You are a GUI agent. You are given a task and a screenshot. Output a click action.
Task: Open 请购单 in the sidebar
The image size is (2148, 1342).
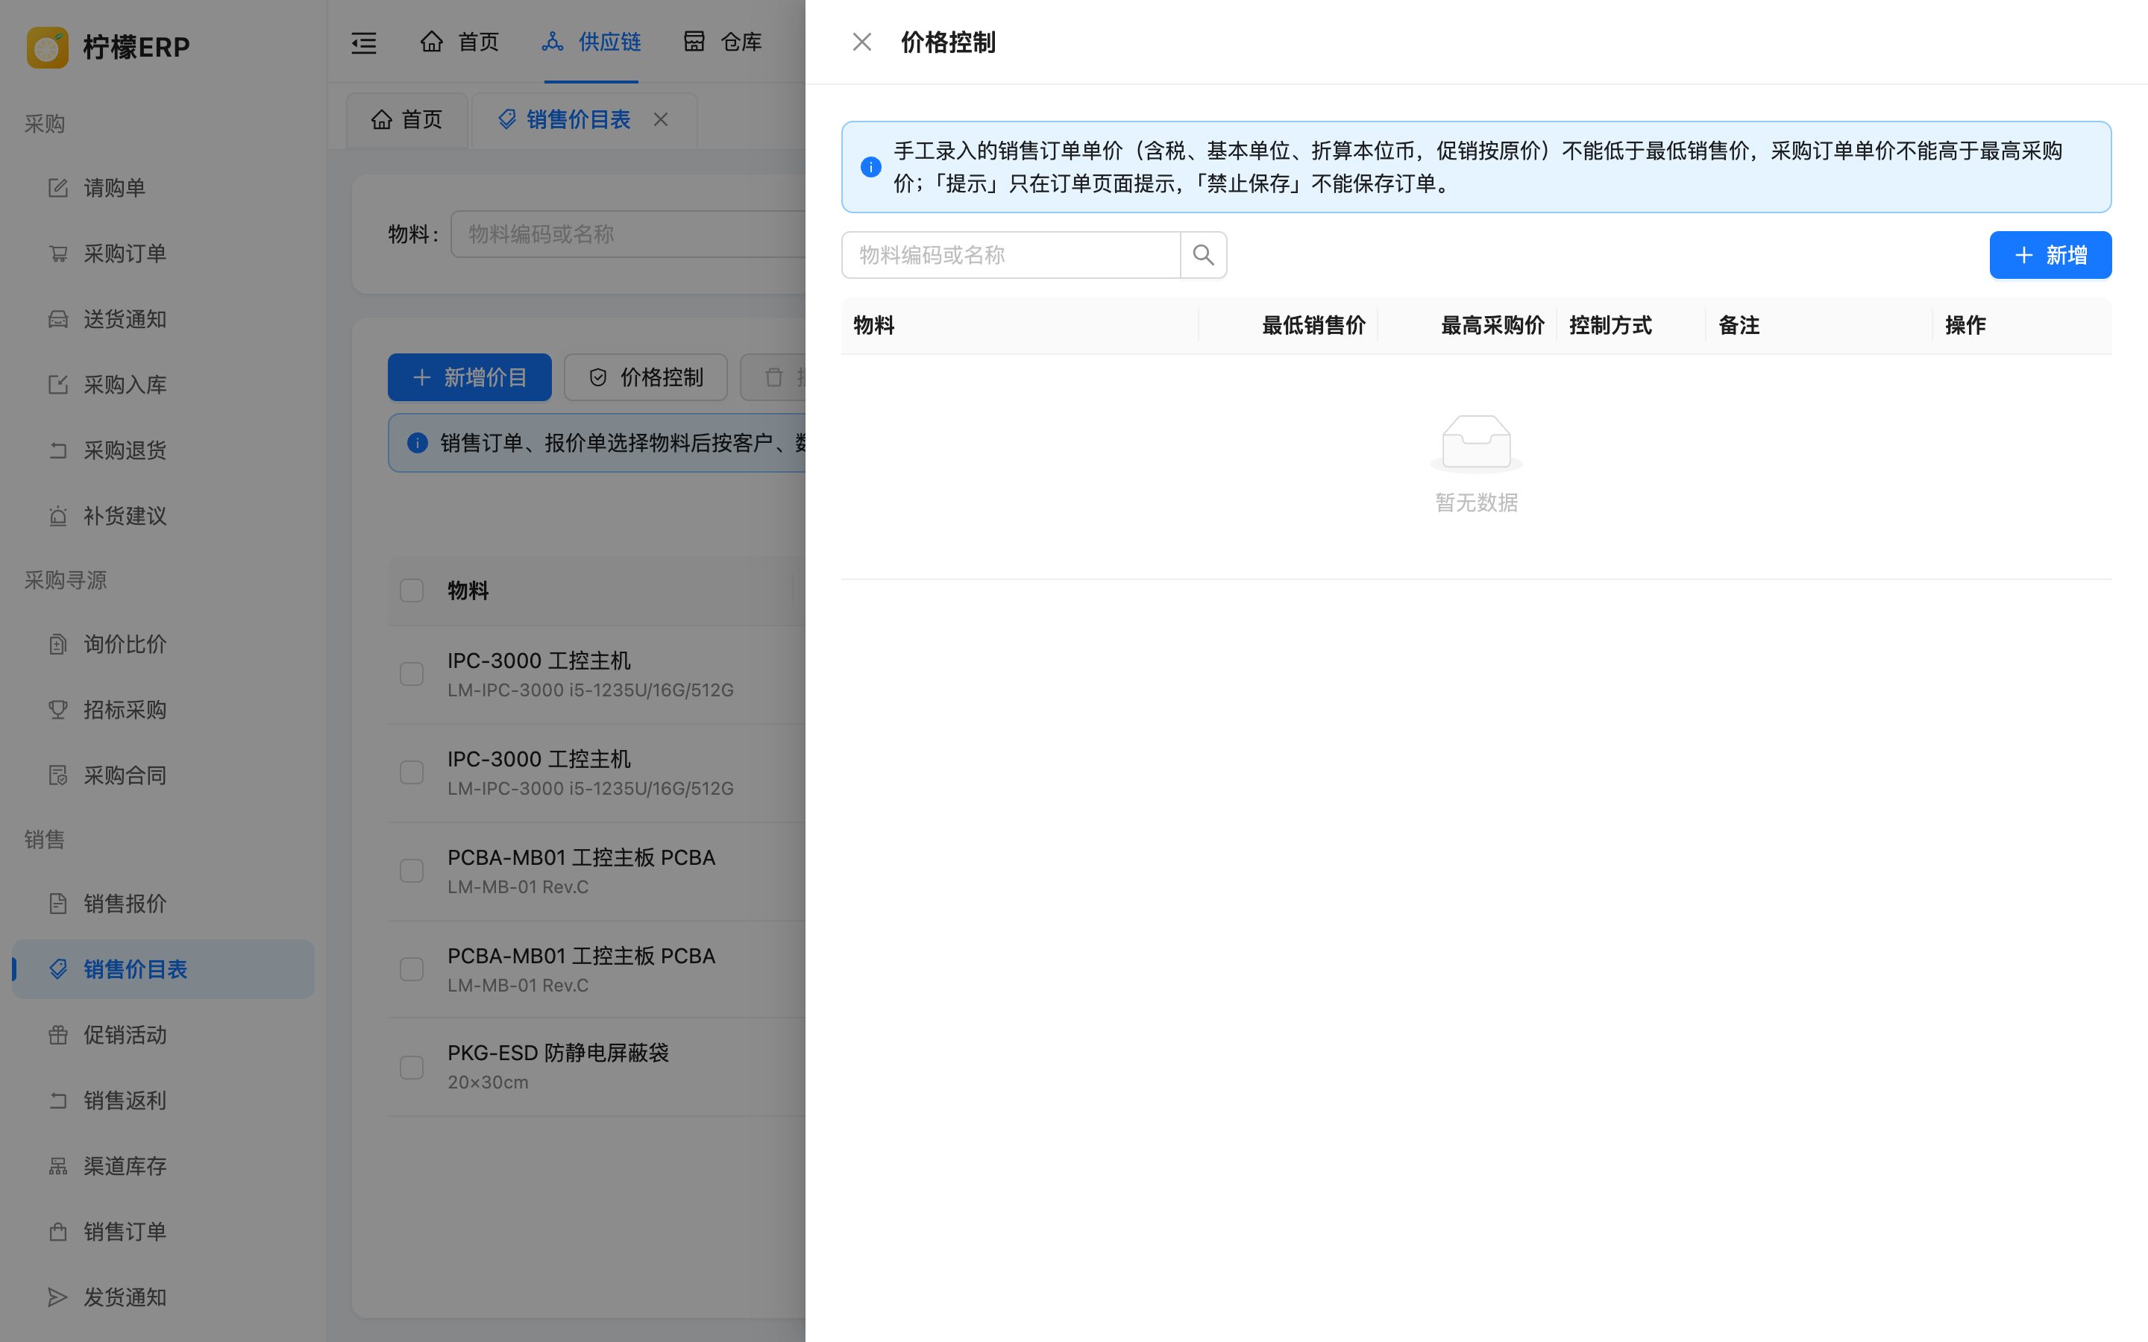[x=163, y=187]
